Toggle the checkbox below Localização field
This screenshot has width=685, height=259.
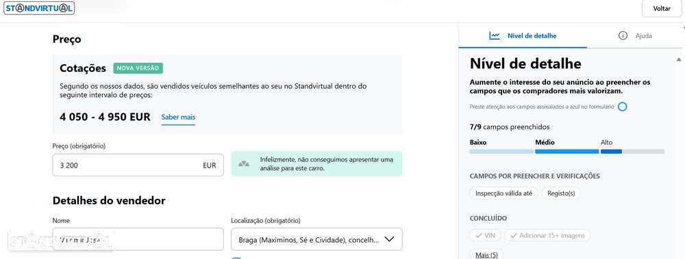pyautogui.click(x=236, y=258)
